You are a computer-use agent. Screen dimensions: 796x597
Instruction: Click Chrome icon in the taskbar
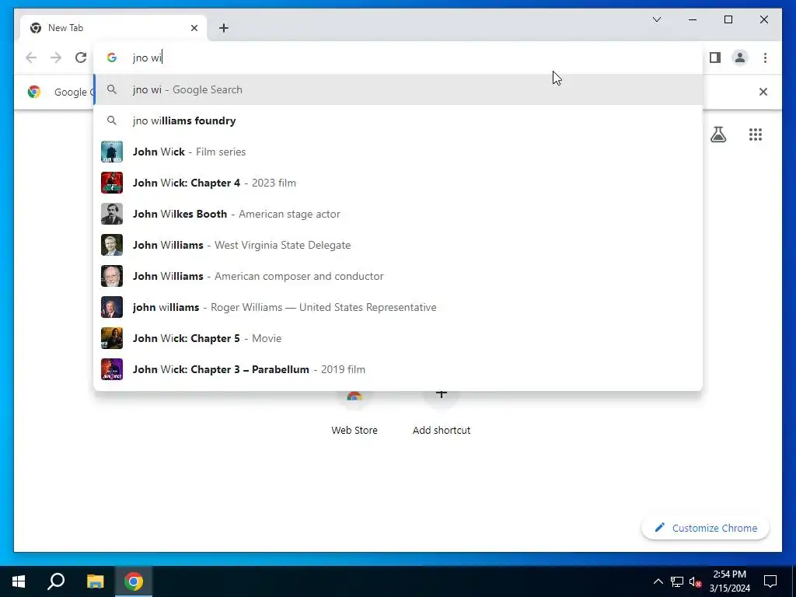point(134,581)
